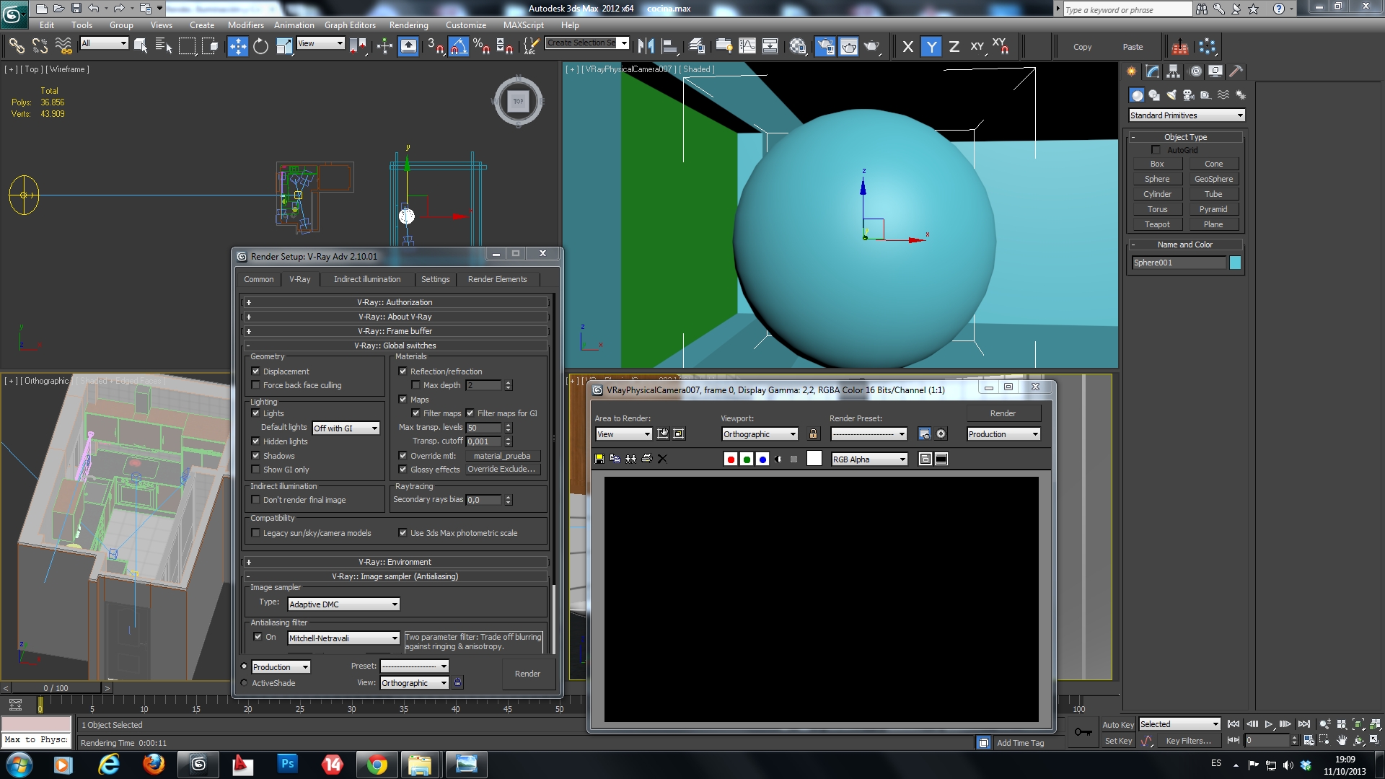Toggle the Angle Snap tool
Viewport: 1385px width, 779px height.
coord(459,47)
